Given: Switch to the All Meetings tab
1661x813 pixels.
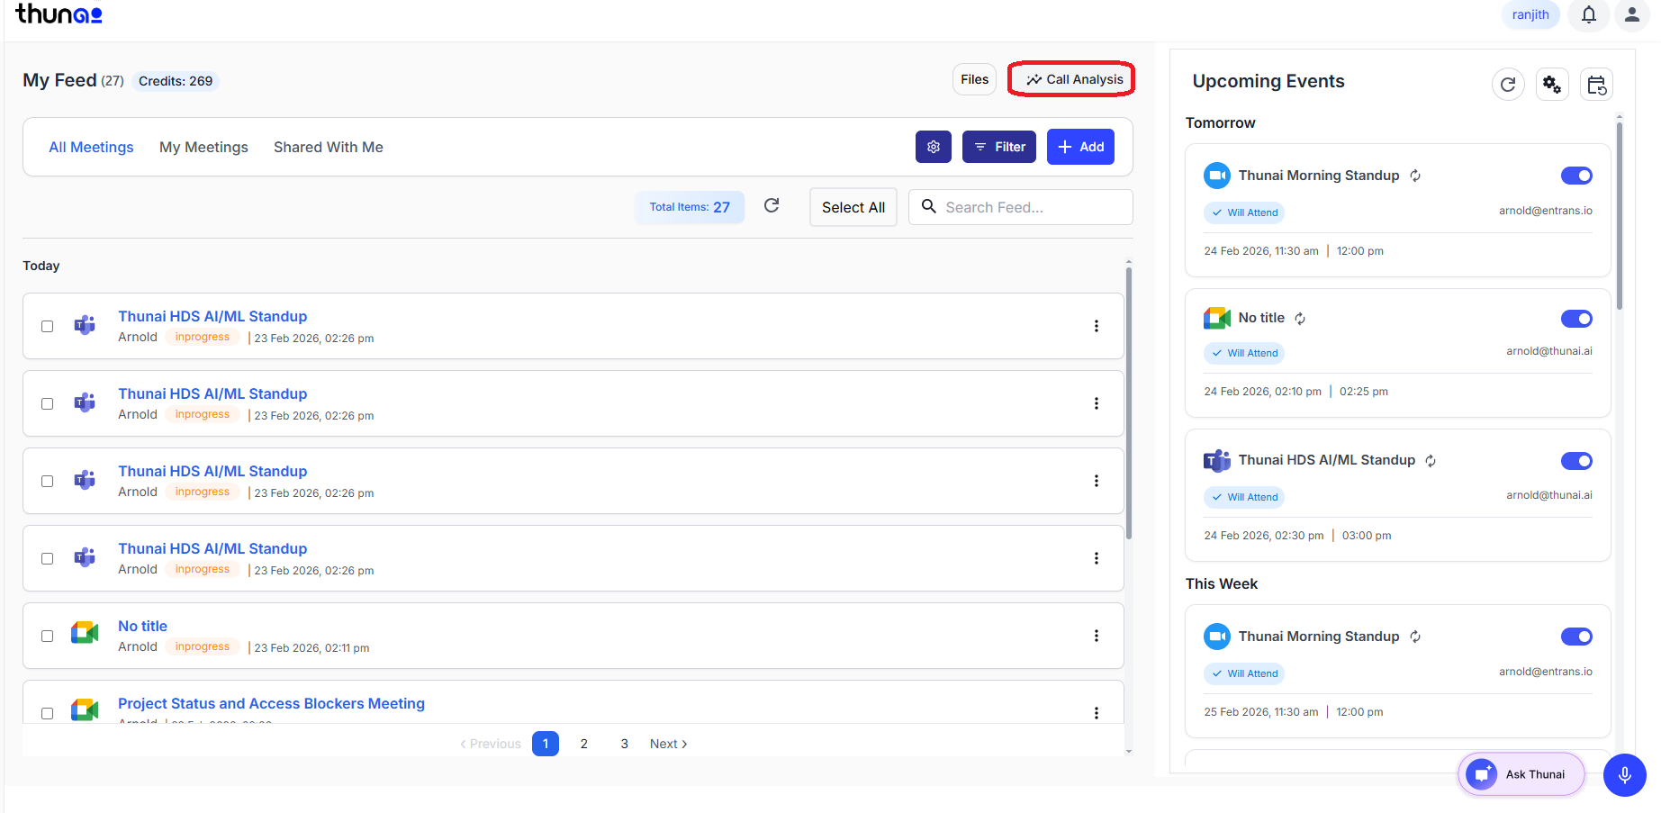Looking at the screenshot, I should click(x=91, y=147).
